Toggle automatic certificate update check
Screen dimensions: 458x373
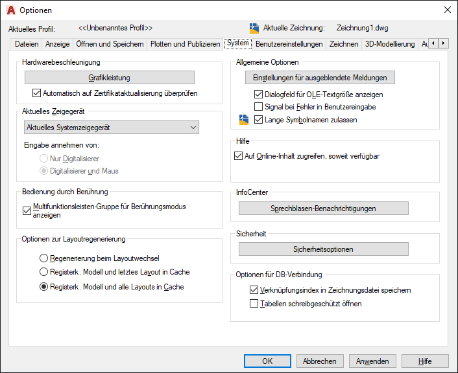tap(36, 93)
